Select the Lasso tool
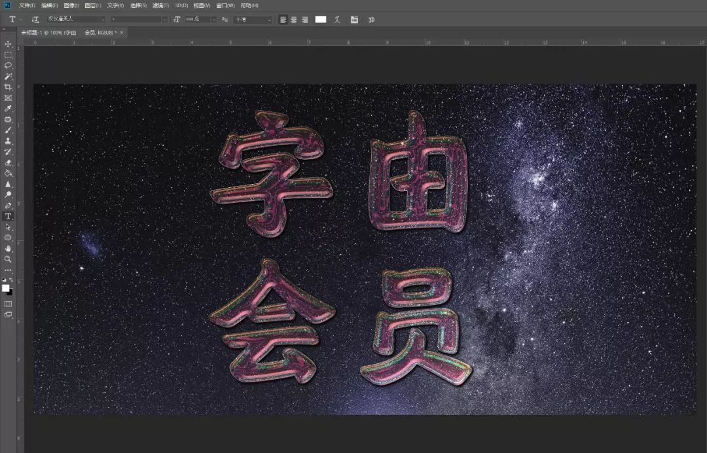The width and height of the screenshot is (707, 453). (x=9, y=65)
